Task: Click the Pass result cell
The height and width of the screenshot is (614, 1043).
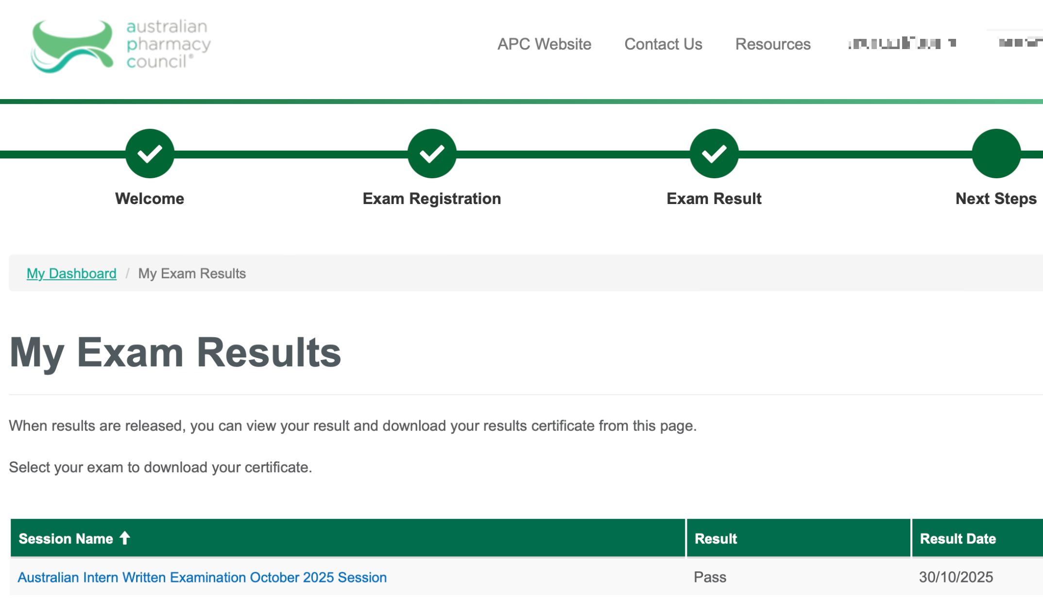Action: [710, 577]
